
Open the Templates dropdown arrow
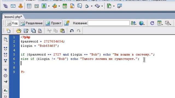click(x=114, y=6)
